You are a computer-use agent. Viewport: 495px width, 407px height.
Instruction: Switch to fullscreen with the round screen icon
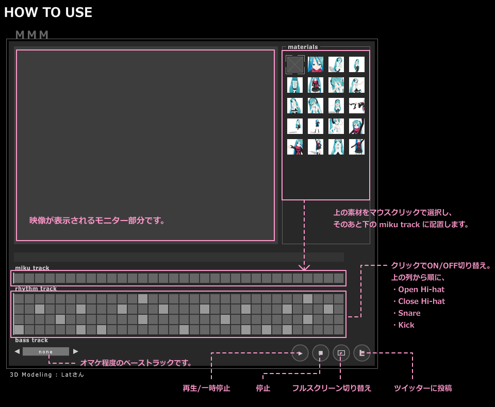pos(341,353)
